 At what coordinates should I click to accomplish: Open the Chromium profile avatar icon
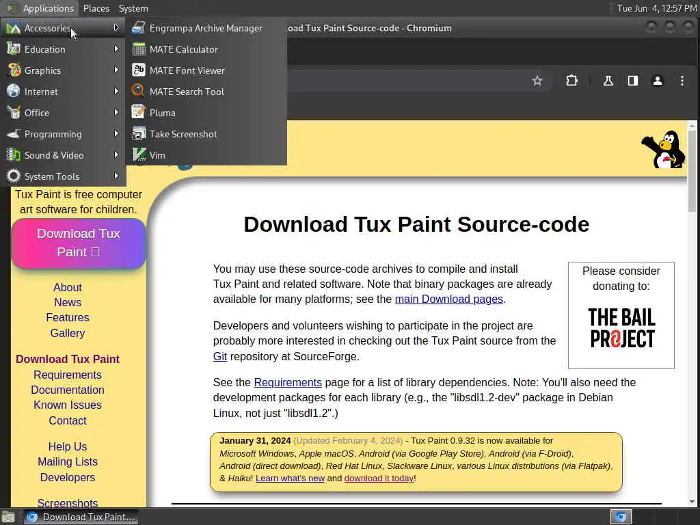click(657, 81)
